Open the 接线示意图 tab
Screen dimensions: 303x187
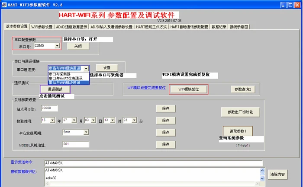tap(239, 27)
